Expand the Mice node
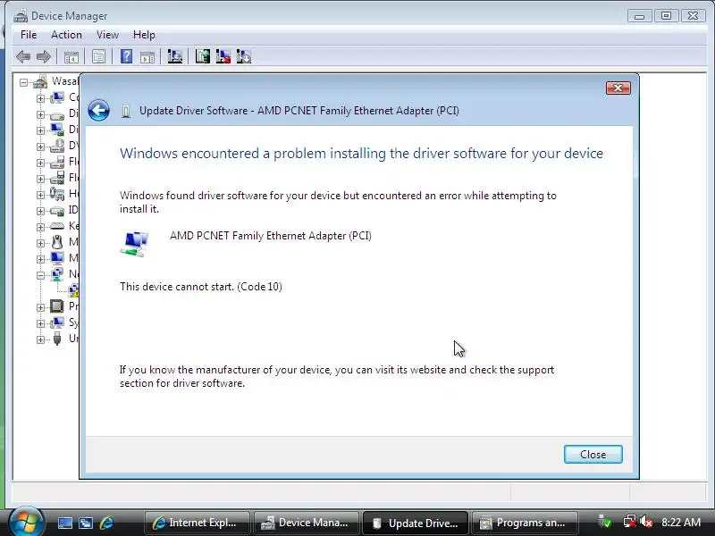 pyautogui.click(x=40, y=243)
